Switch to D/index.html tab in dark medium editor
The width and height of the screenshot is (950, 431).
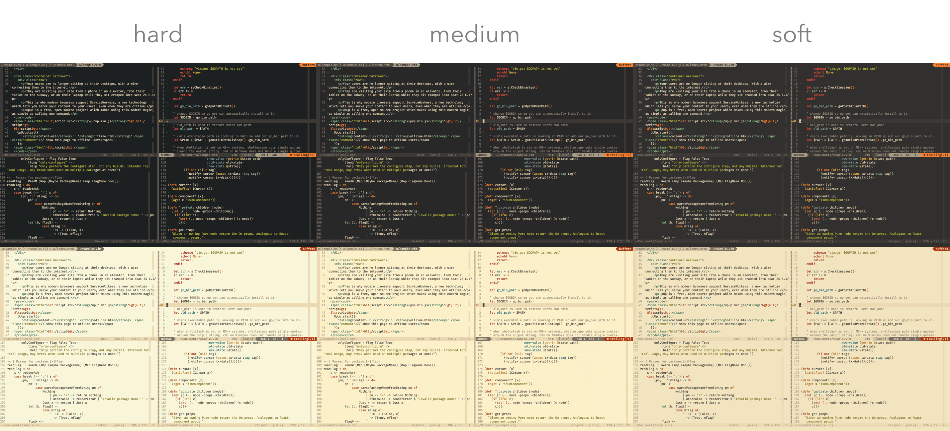pos(380,65)
